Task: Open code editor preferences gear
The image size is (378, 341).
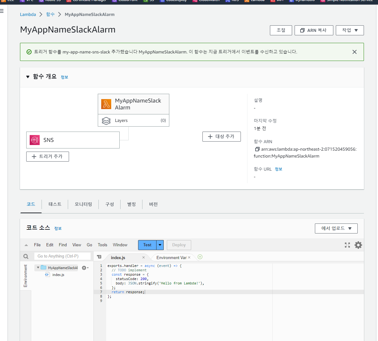Action: click(358, 245)
